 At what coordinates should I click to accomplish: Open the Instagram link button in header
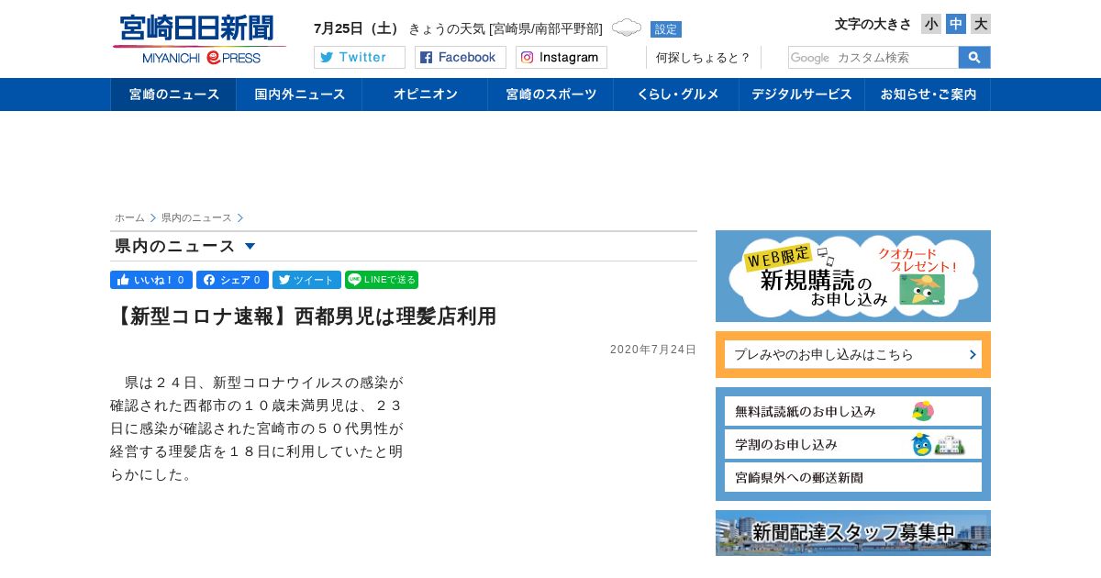tap(562, 58)
